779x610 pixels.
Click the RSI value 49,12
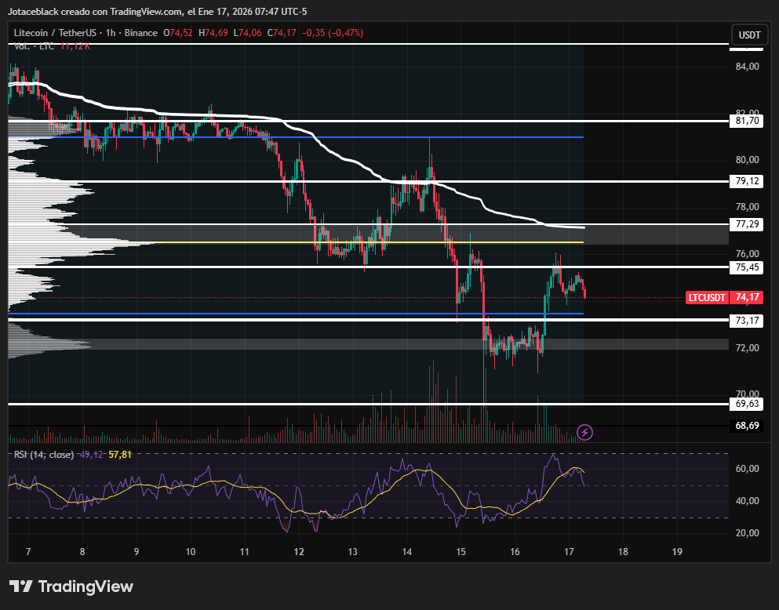(90, 454)
